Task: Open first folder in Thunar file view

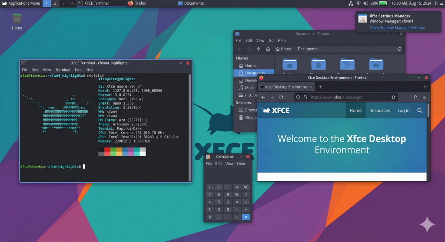Action: pos(289,65)
